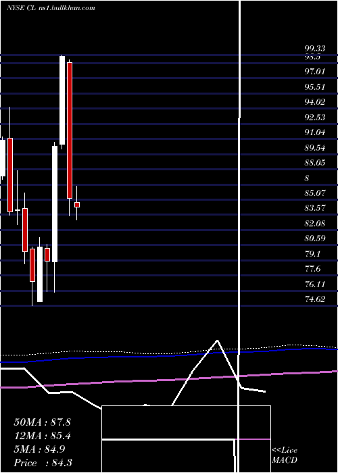Click the 91.04 price level label

[315, 132]
